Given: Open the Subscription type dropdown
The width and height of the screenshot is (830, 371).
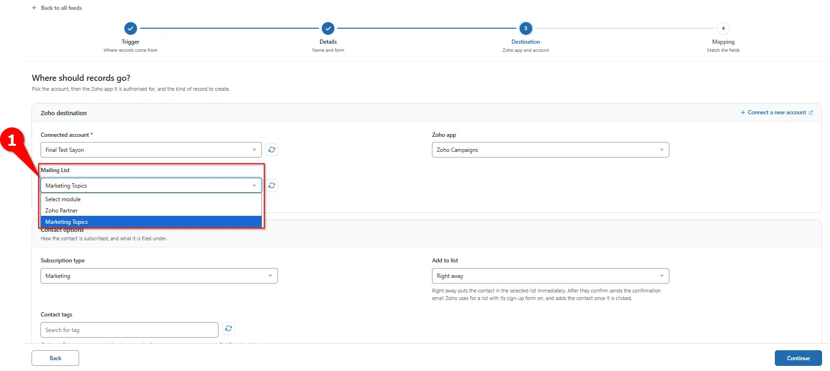Looking at the screenshot, I should (x=159, y=276).
